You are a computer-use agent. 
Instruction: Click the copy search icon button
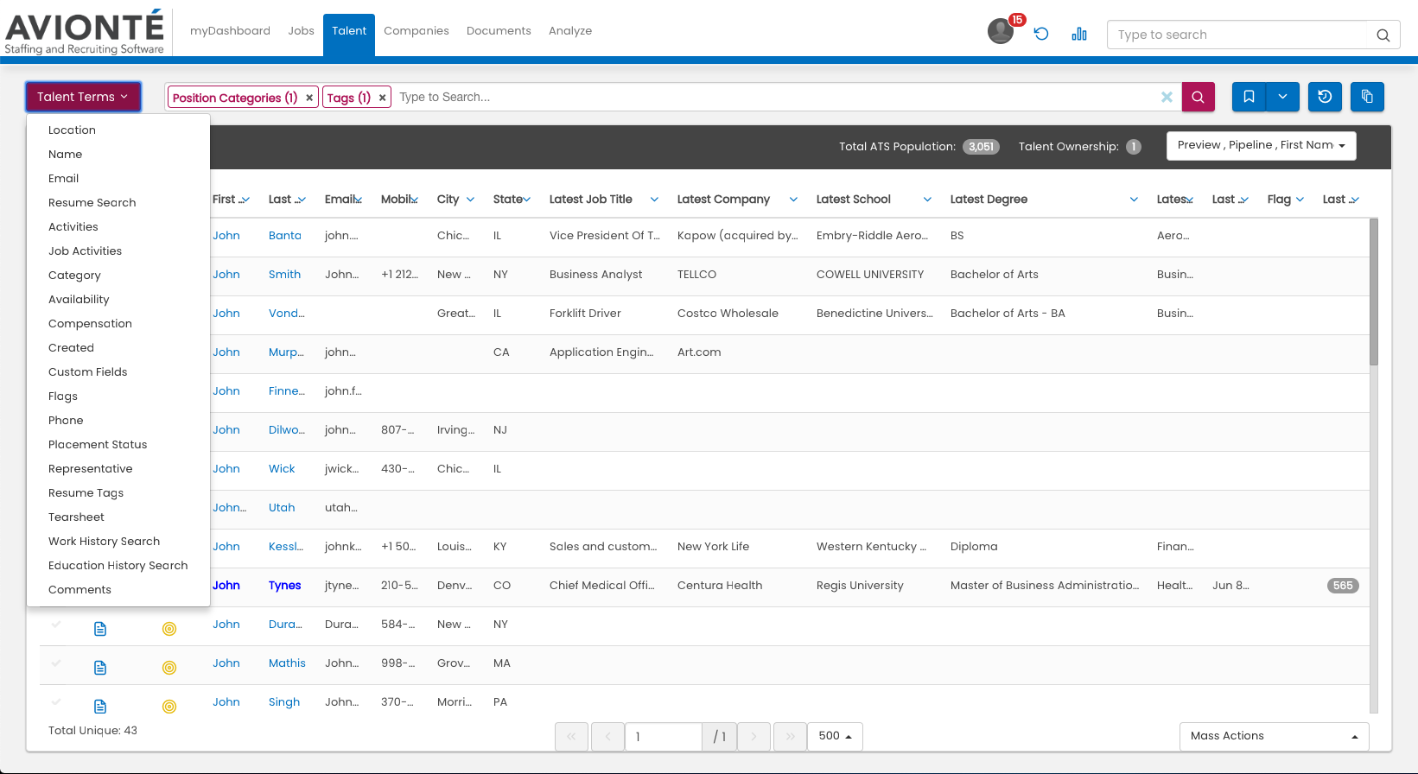pyautogui.click(x=1367, y=97)
